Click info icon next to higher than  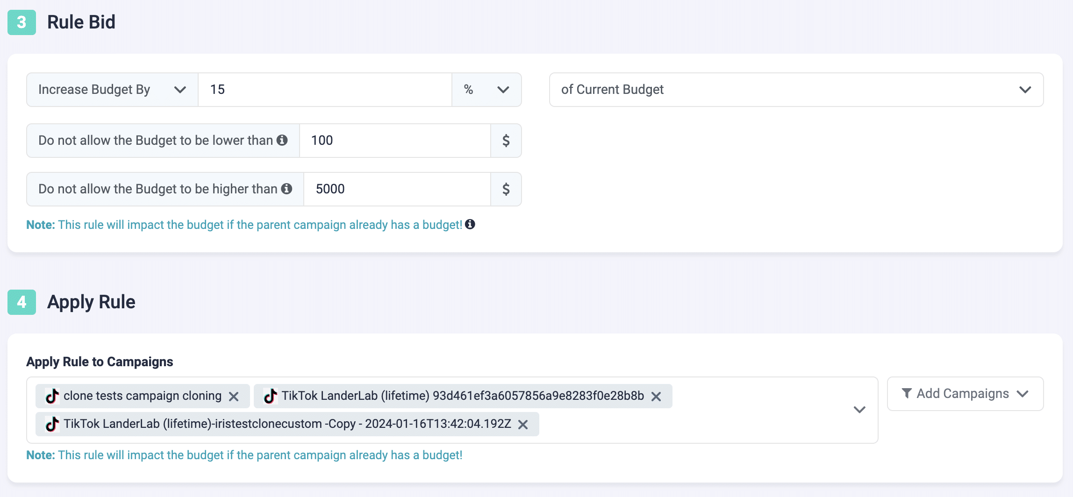286,189
